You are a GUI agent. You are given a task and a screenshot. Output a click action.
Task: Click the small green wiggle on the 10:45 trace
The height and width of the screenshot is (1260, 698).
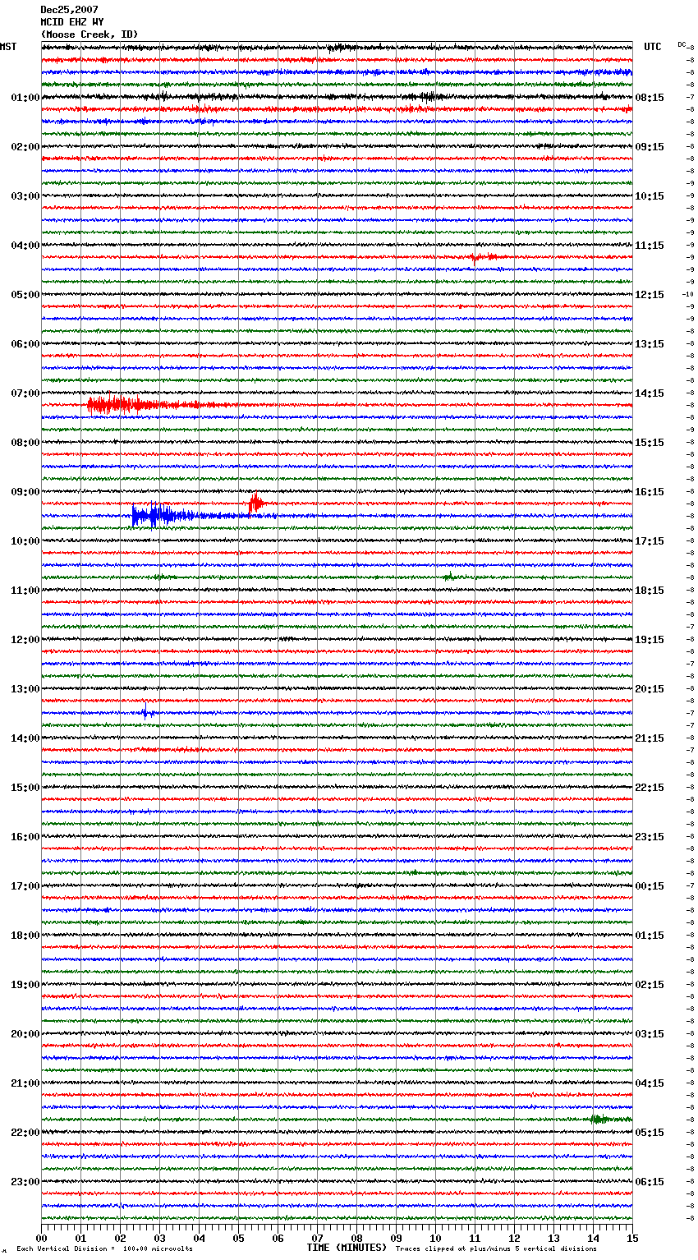[x=449, y=577]
